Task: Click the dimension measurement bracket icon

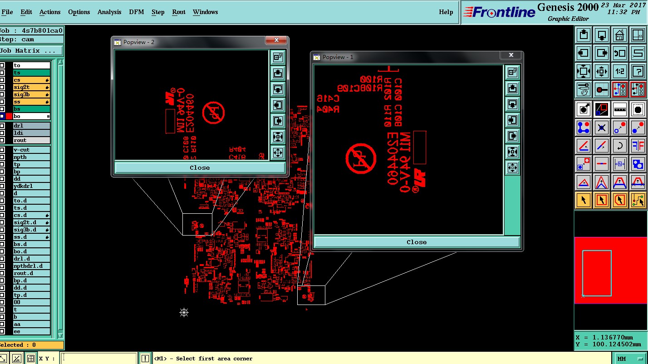Action: [x=619, y=164]
